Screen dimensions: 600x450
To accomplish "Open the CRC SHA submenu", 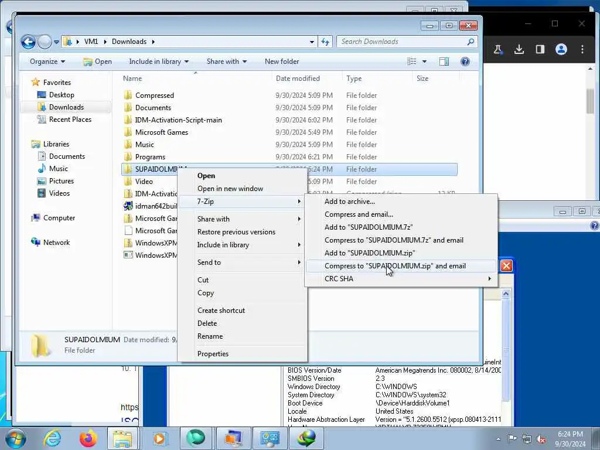I will 401,278.
